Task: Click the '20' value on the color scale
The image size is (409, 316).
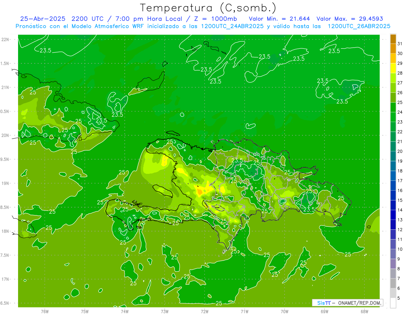Action: [x=400, y=151]
